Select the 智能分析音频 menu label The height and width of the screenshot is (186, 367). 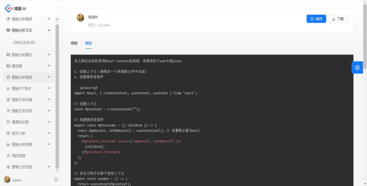tap(22, 77)
